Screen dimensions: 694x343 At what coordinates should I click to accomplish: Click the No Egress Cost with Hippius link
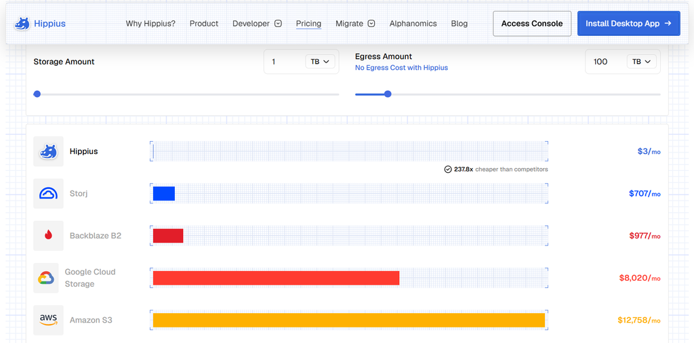pos(401,68)
